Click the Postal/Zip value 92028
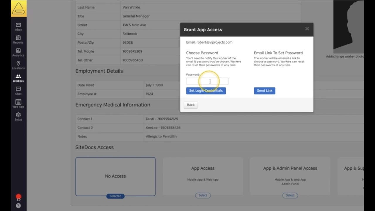The height and width of the screenshot is (211, 375). coord(128,42)
